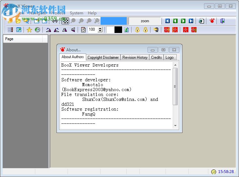This screenshot has width=239, height=177.
Task: Open the Credits tab
Action: click(156, 57)
